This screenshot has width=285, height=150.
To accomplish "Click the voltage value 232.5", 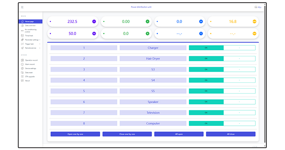I will coord(72,22).
